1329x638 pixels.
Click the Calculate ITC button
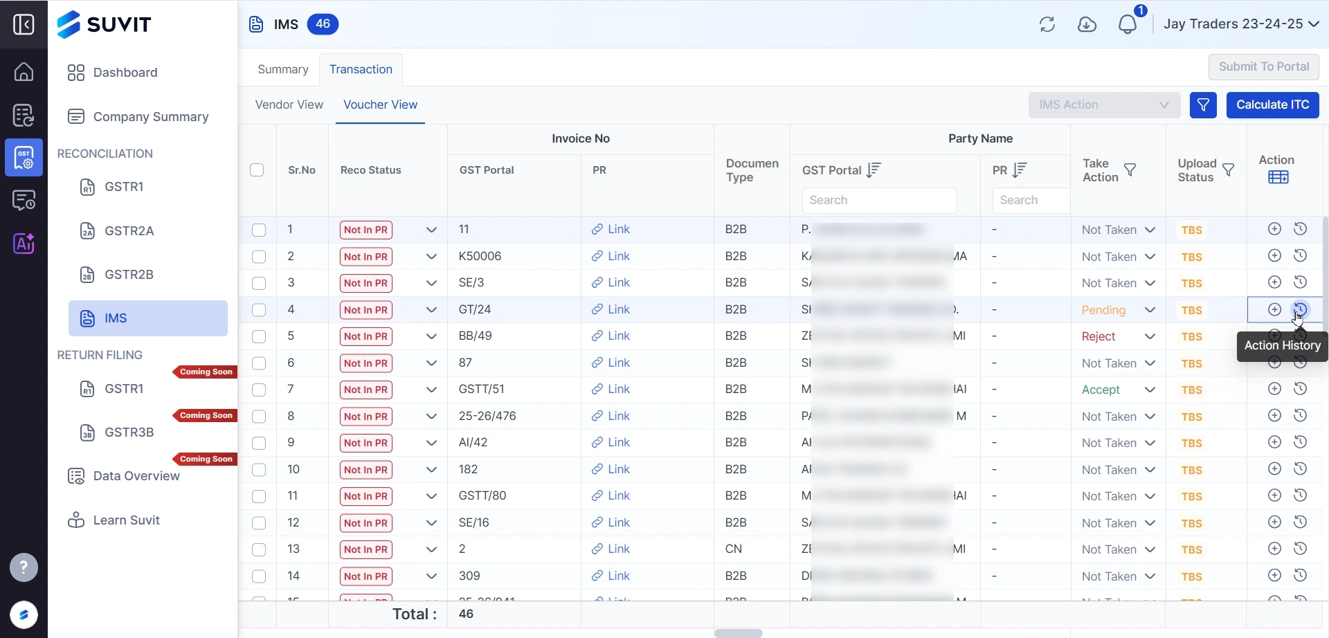(x=1272, y=105)
